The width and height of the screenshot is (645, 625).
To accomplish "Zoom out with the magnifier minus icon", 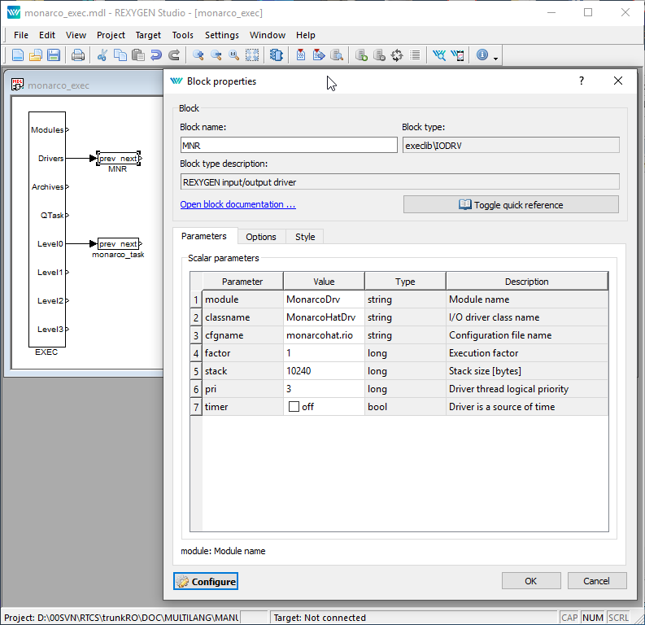I will 216,55.
